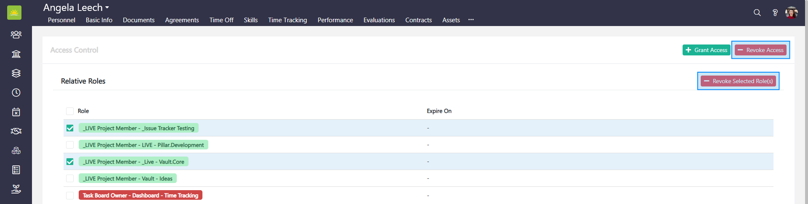Click the green sun logo in sidebar
808x204 pixels.
14,13
